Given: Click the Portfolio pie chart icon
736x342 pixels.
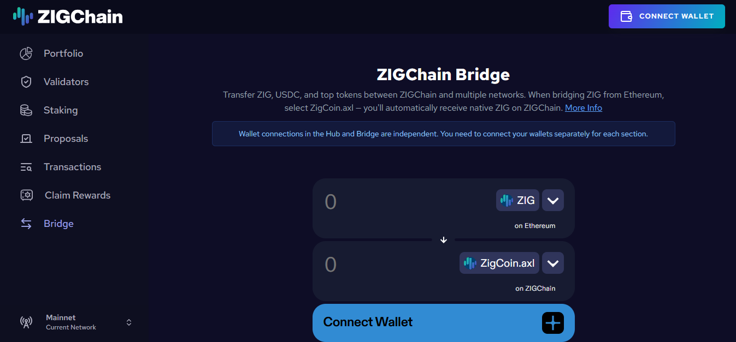Looking at the screenshot, I should click(x=26, y=53).
